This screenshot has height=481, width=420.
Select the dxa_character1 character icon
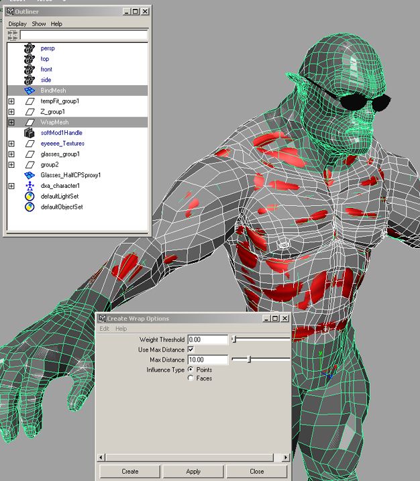29,186
